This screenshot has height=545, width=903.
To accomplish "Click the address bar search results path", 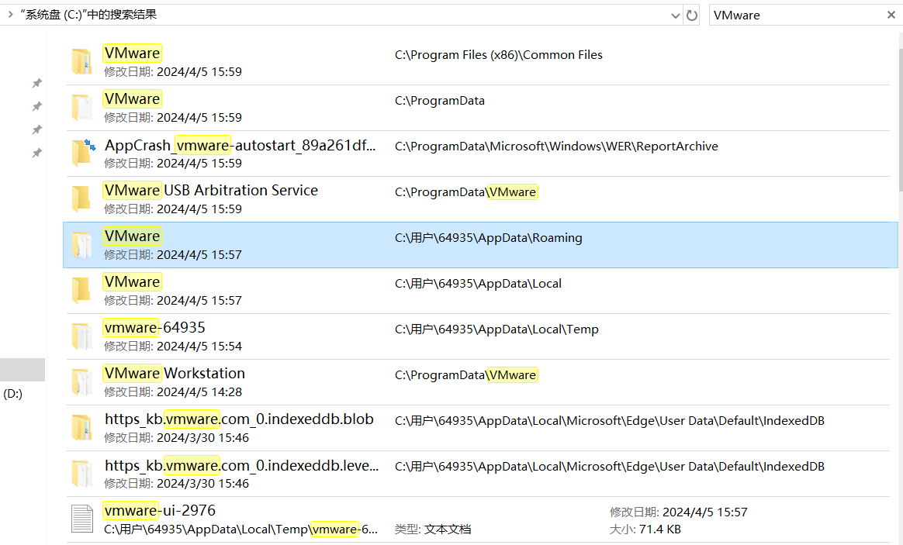I will tap(88, 15).
